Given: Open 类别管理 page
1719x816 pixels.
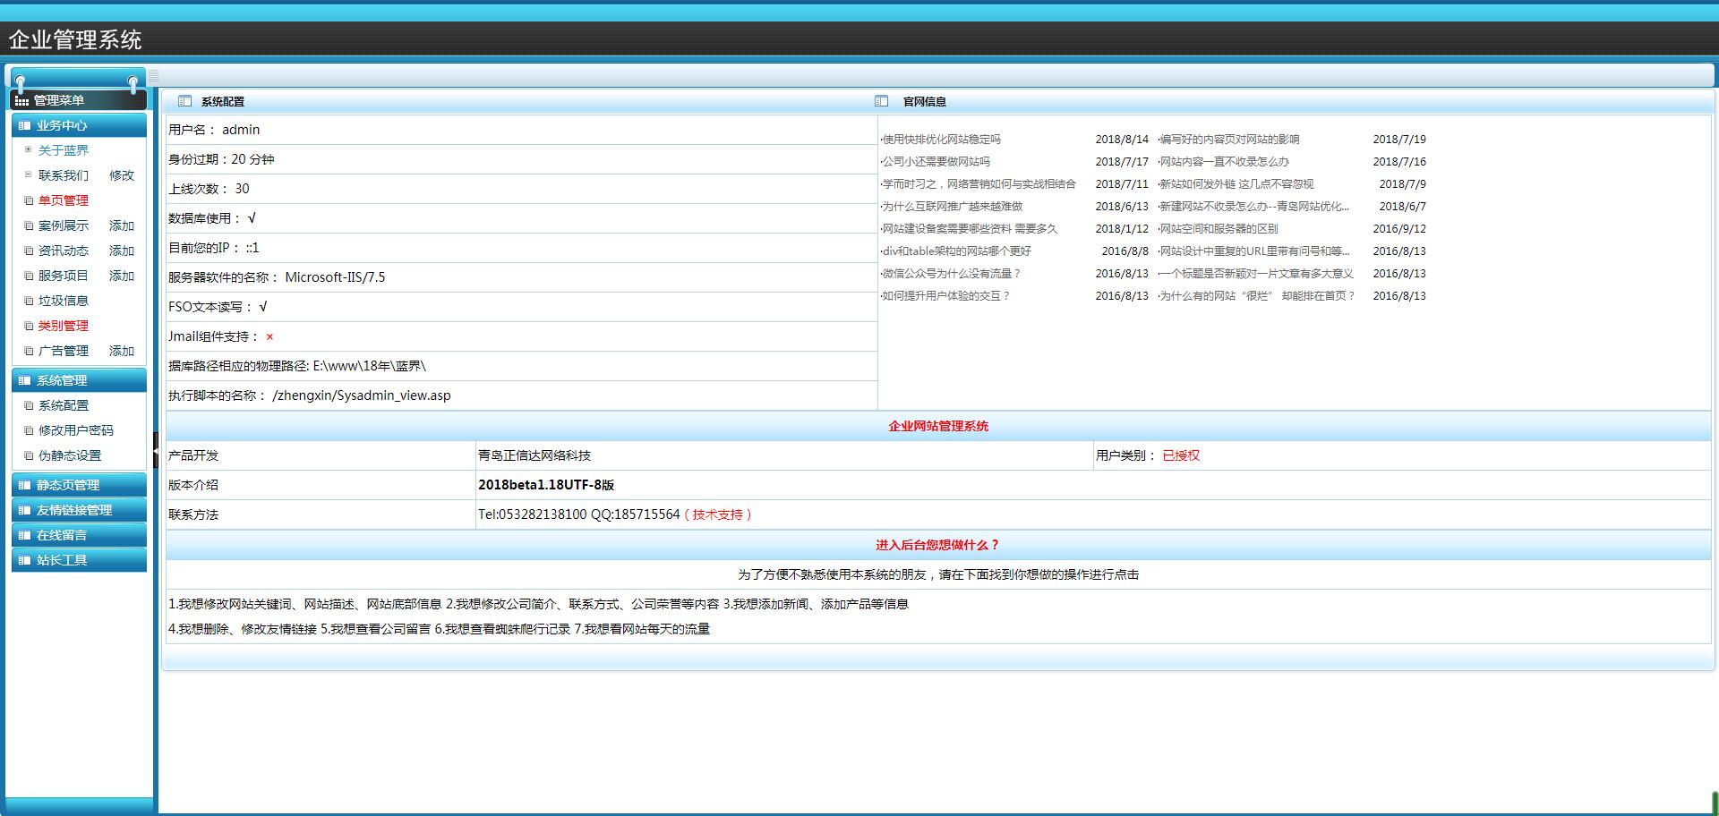Looking at the screenshot, I should [x=63, y=326].
